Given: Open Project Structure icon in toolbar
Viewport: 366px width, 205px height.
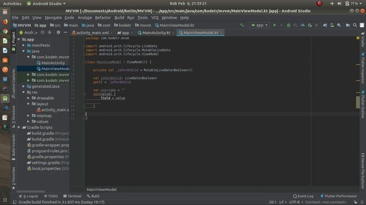Looking at the screenshot, I should (348, 25).
